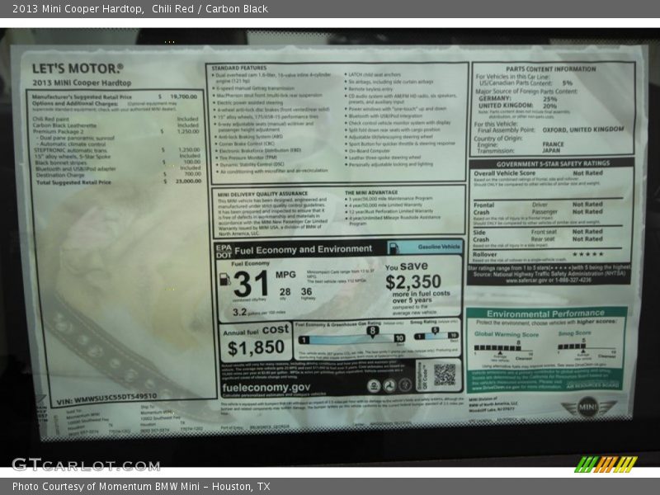Viewport: 660px width, 495px height.
Task: Click the 'STANDARD FEATURES' heading
Action: 238,68
